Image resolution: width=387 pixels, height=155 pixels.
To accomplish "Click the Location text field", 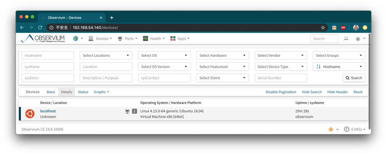I will 106,67.
